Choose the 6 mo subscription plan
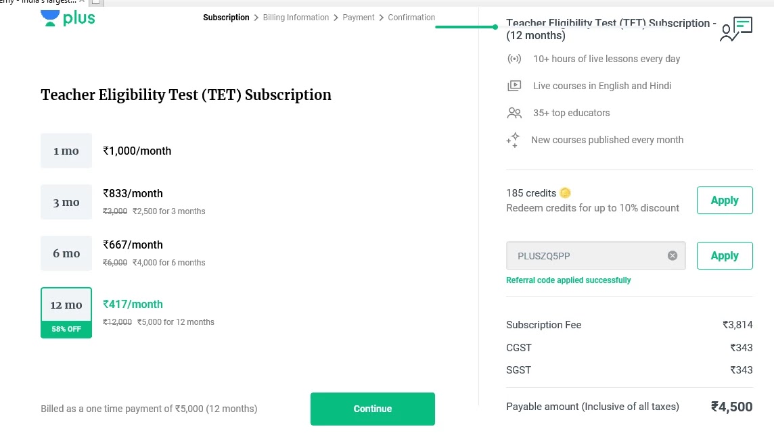This screenshot has width=774, height=435. coord(66,253)
